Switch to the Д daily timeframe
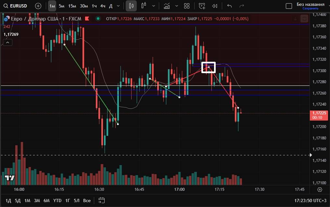 coord(111,6)
